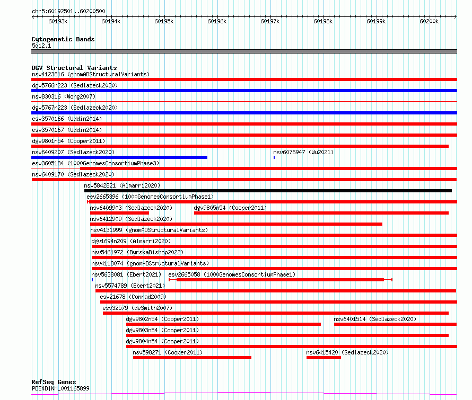Click the PDE4D|NM_001165899 gene label
The image size is (472, 400).
[x=60, y=388]
